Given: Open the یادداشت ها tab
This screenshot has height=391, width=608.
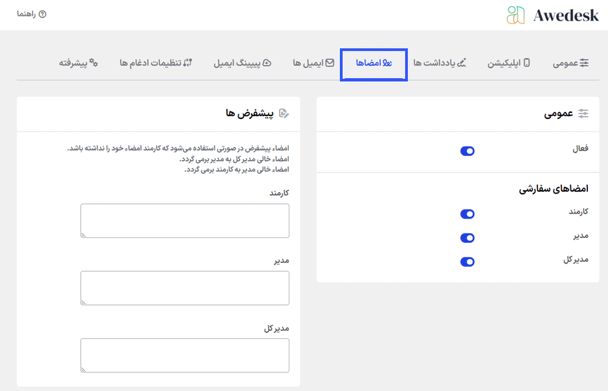Looking at the screenshot, I should [440, 63].
